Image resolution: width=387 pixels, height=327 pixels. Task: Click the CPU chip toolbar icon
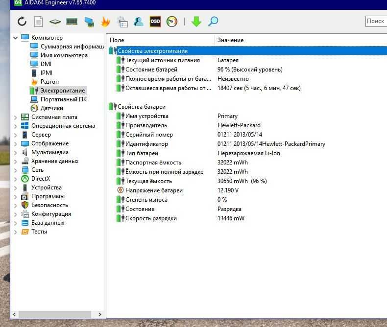(55, 22)
